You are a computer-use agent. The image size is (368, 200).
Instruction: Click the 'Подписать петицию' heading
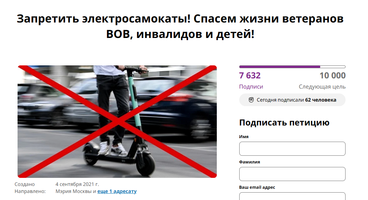click(284, 123)
